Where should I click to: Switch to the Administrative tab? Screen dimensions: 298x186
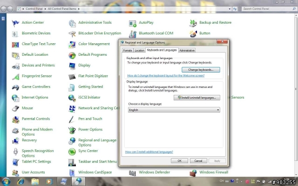point(187,50)
